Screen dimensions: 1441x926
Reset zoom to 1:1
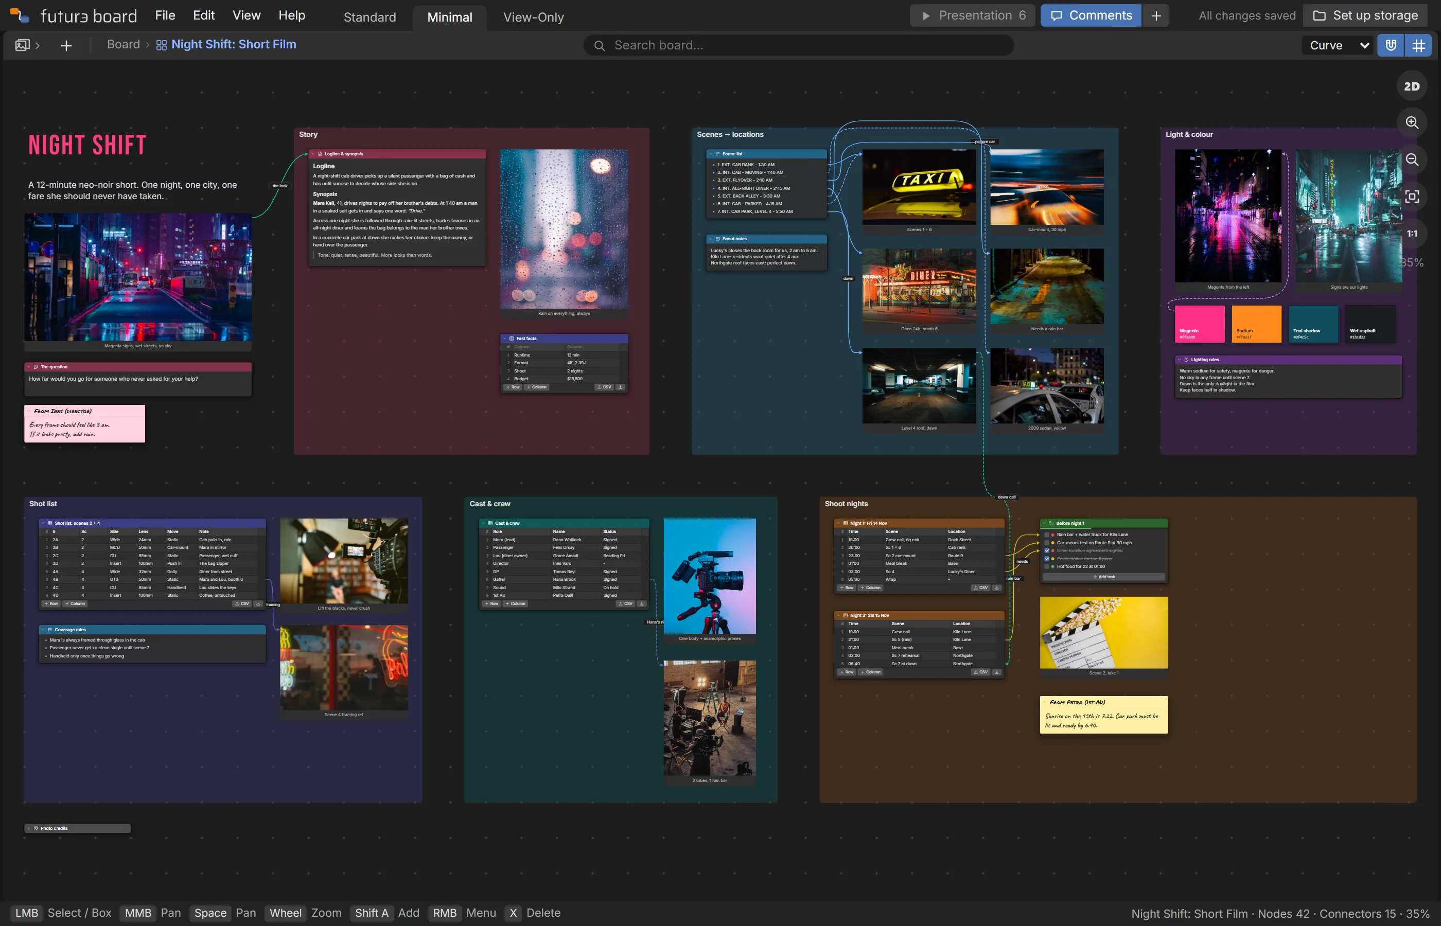(x=1412, y=234)
